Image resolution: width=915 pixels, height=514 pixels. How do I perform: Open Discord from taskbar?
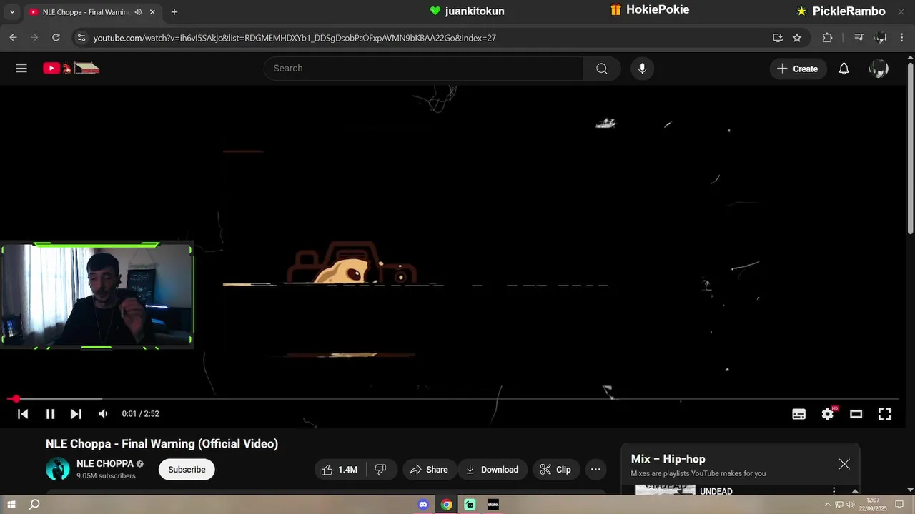[423, 505]
